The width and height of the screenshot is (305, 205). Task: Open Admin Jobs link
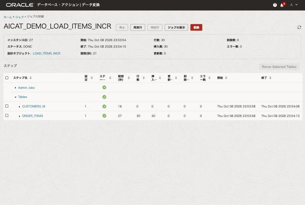pos(26,88)
